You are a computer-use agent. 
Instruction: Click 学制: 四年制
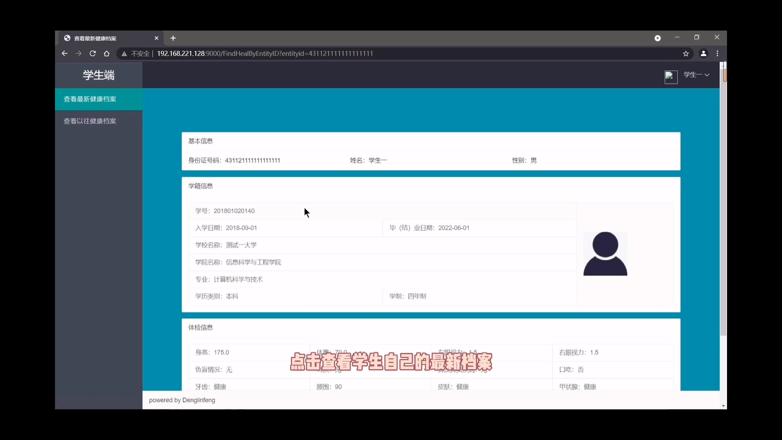point(408,296)
